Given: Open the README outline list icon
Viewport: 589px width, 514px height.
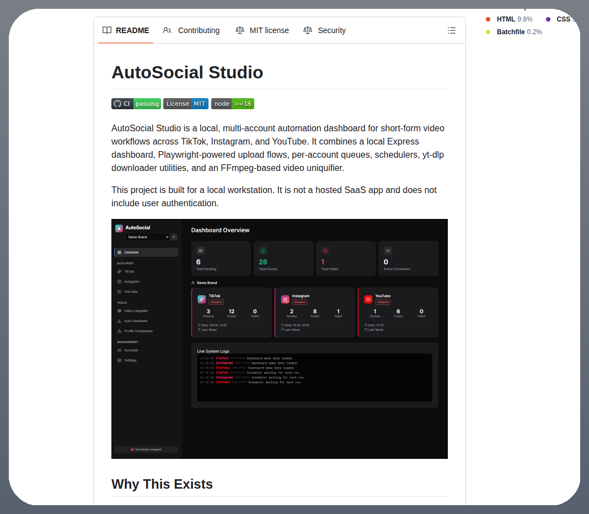Looking at the screenshot, I should point(452,30).
